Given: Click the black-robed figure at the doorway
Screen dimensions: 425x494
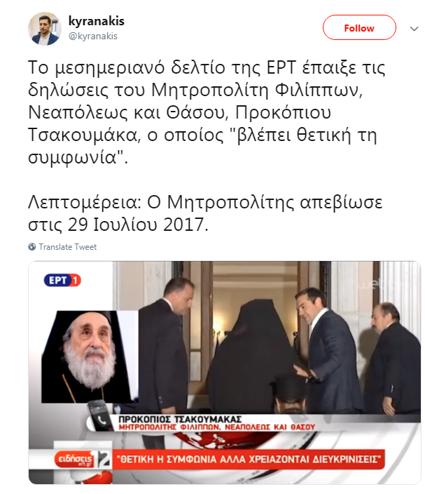Looking at the screenshot, I should (253, 356).
